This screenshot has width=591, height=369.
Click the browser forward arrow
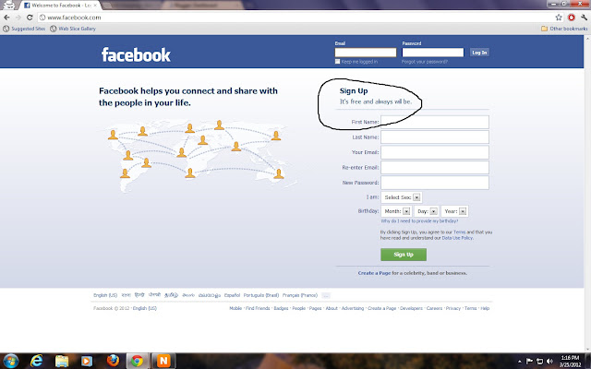tap(18, 18)
